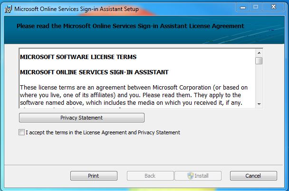Click the window title bar text

pos(76,9)
